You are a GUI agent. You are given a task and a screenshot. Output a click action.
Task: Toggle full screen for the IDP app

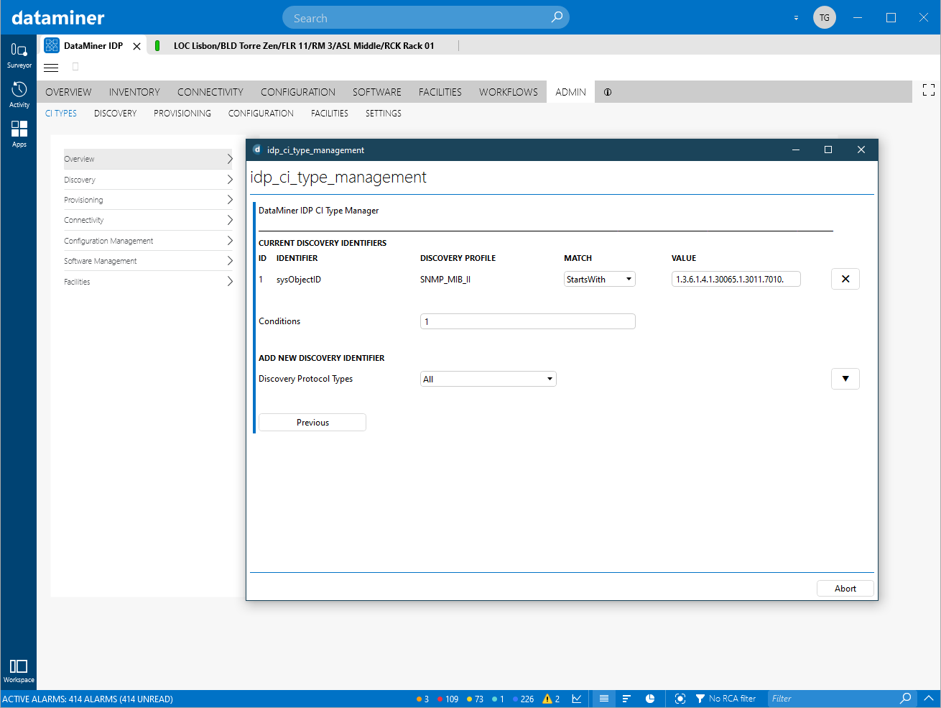click(x=928, y=90)
